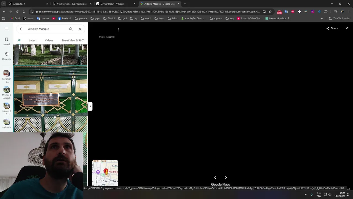The height and width of the screenshot is (199, 353).
Task: Open the Karaman recent item
Action: pyautogui.click(x=6, y=76)
